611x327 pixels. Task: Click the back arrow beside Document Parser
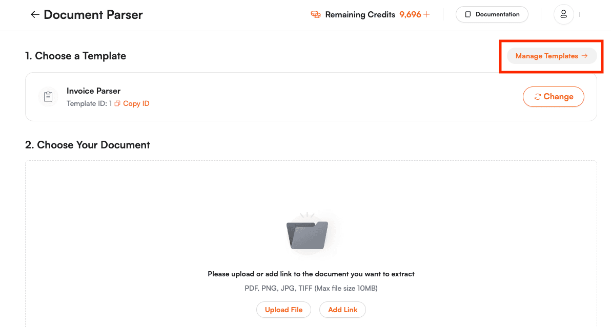35,15
